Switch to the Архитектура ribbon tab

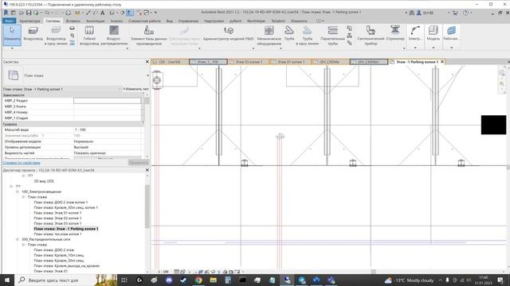point(29,21)
